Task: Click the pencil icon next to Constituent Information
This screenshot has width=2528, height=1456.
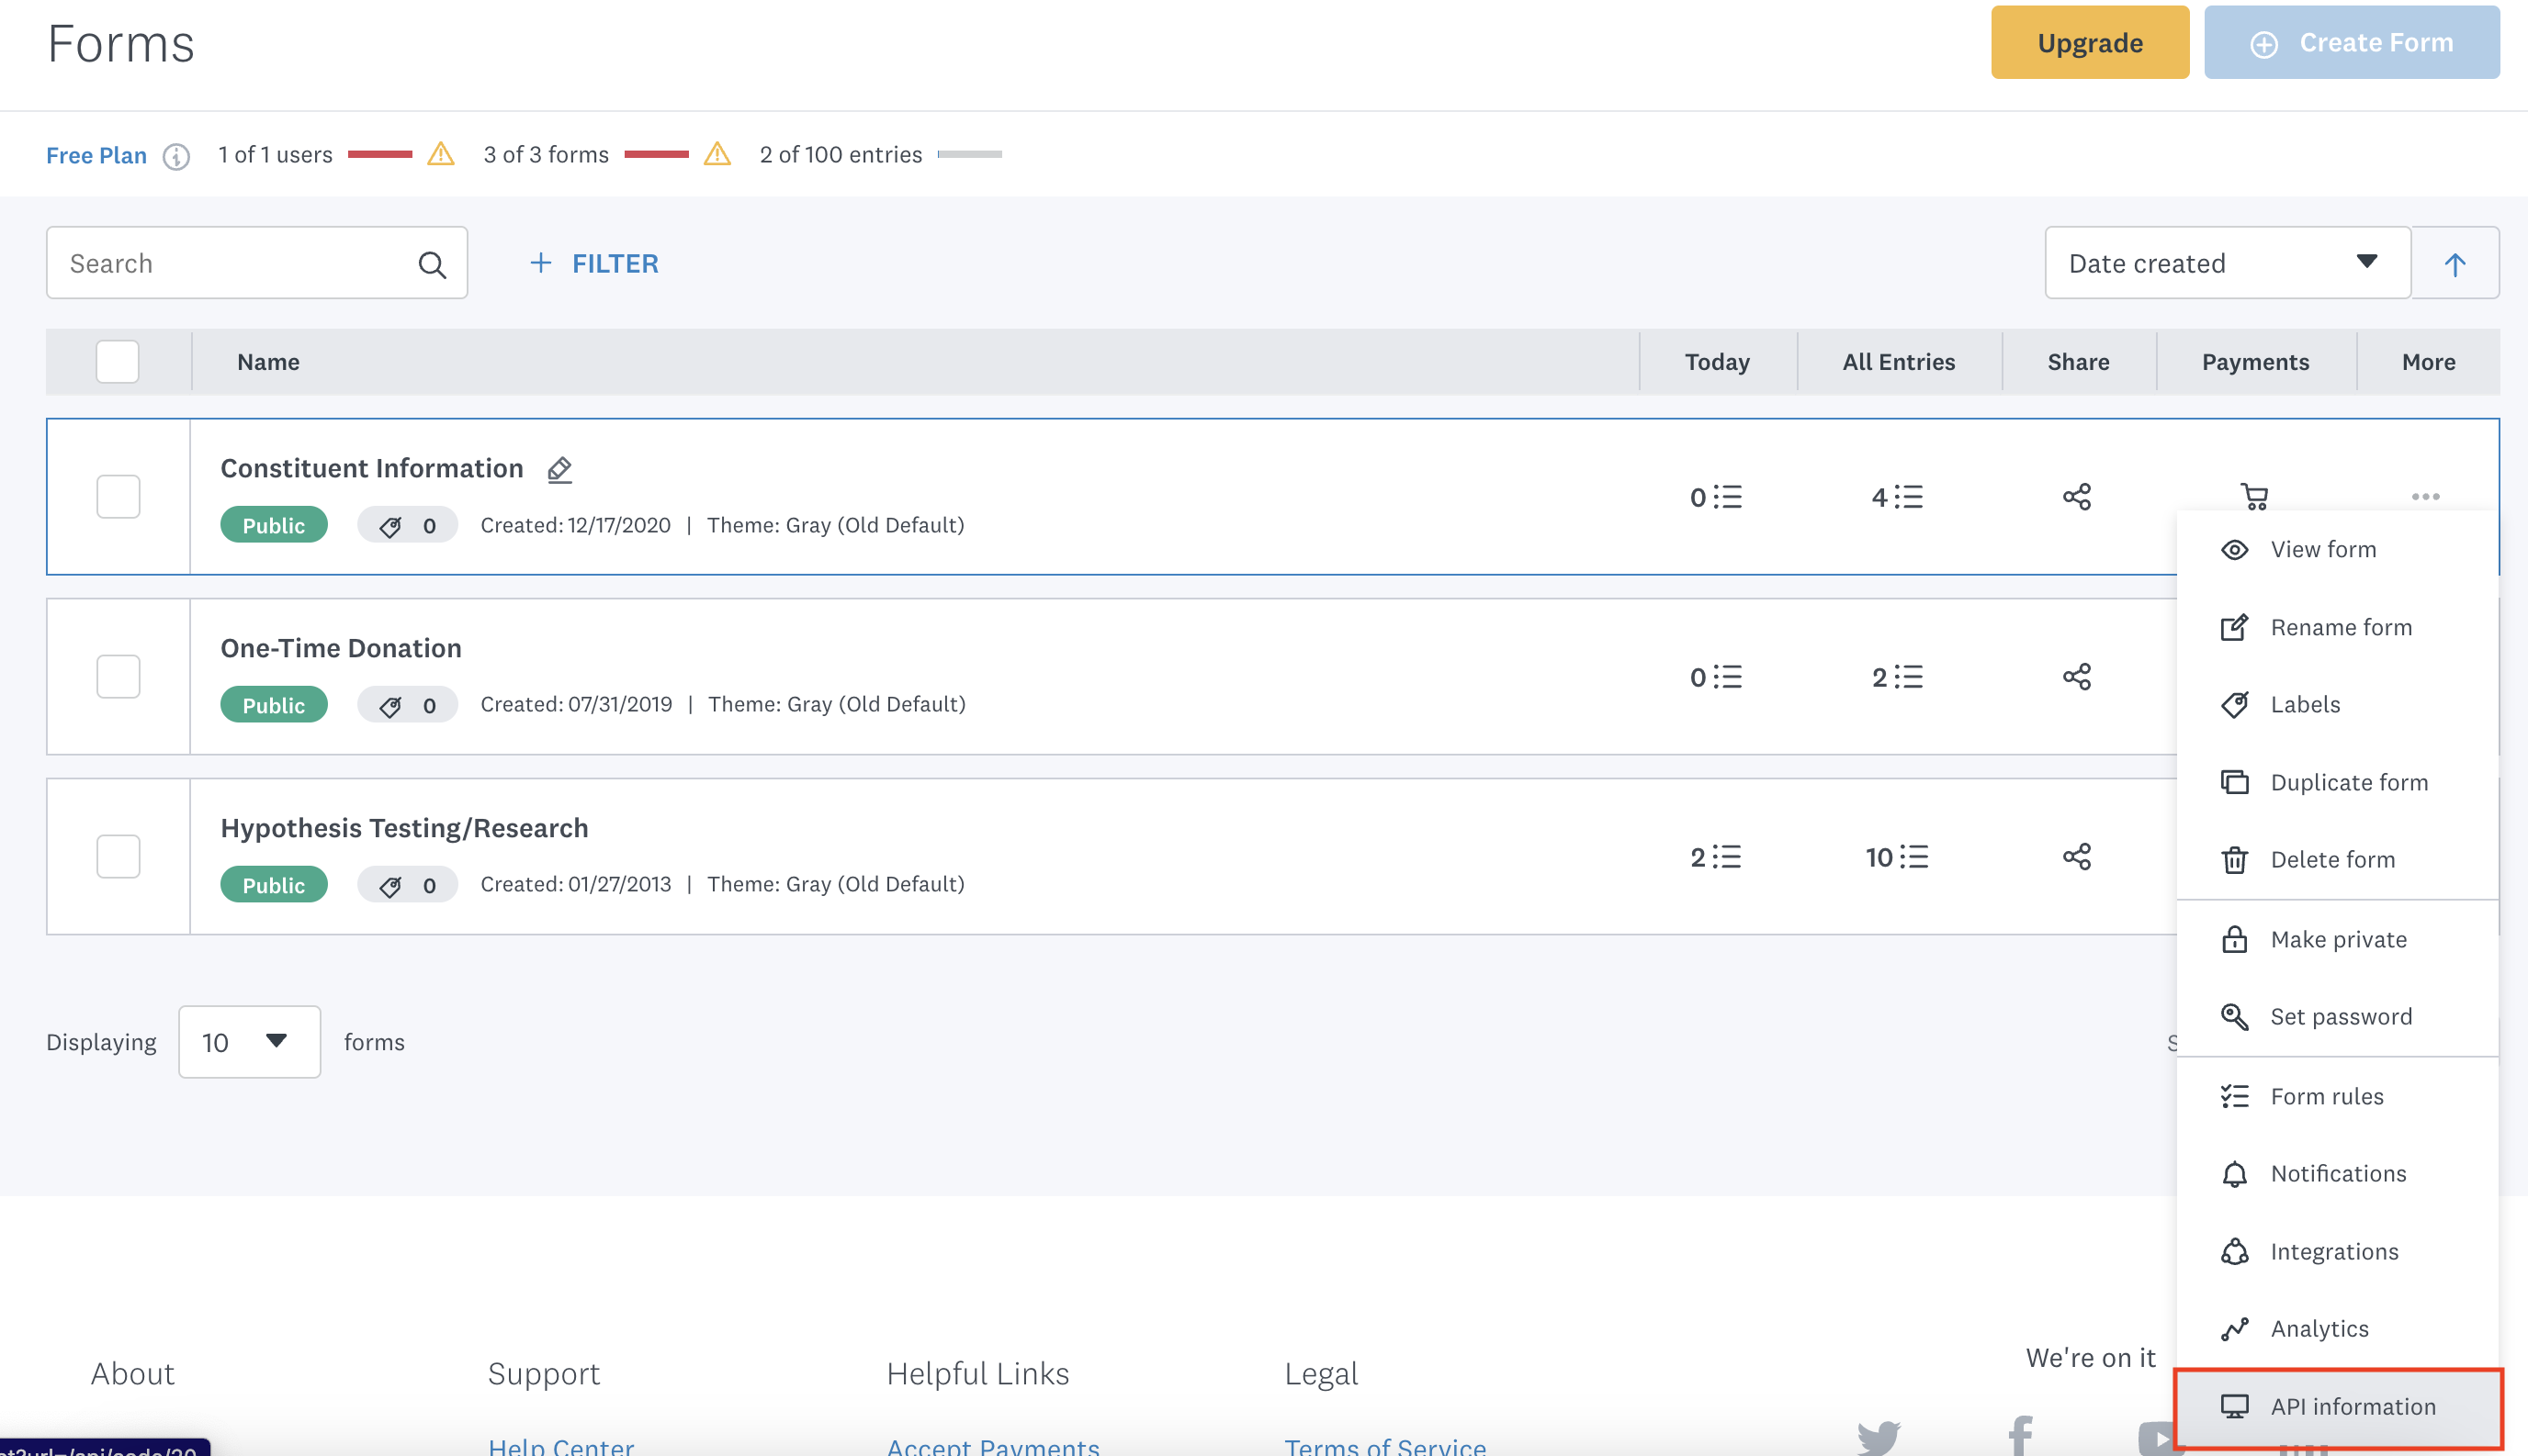Action: coord(559,469)
